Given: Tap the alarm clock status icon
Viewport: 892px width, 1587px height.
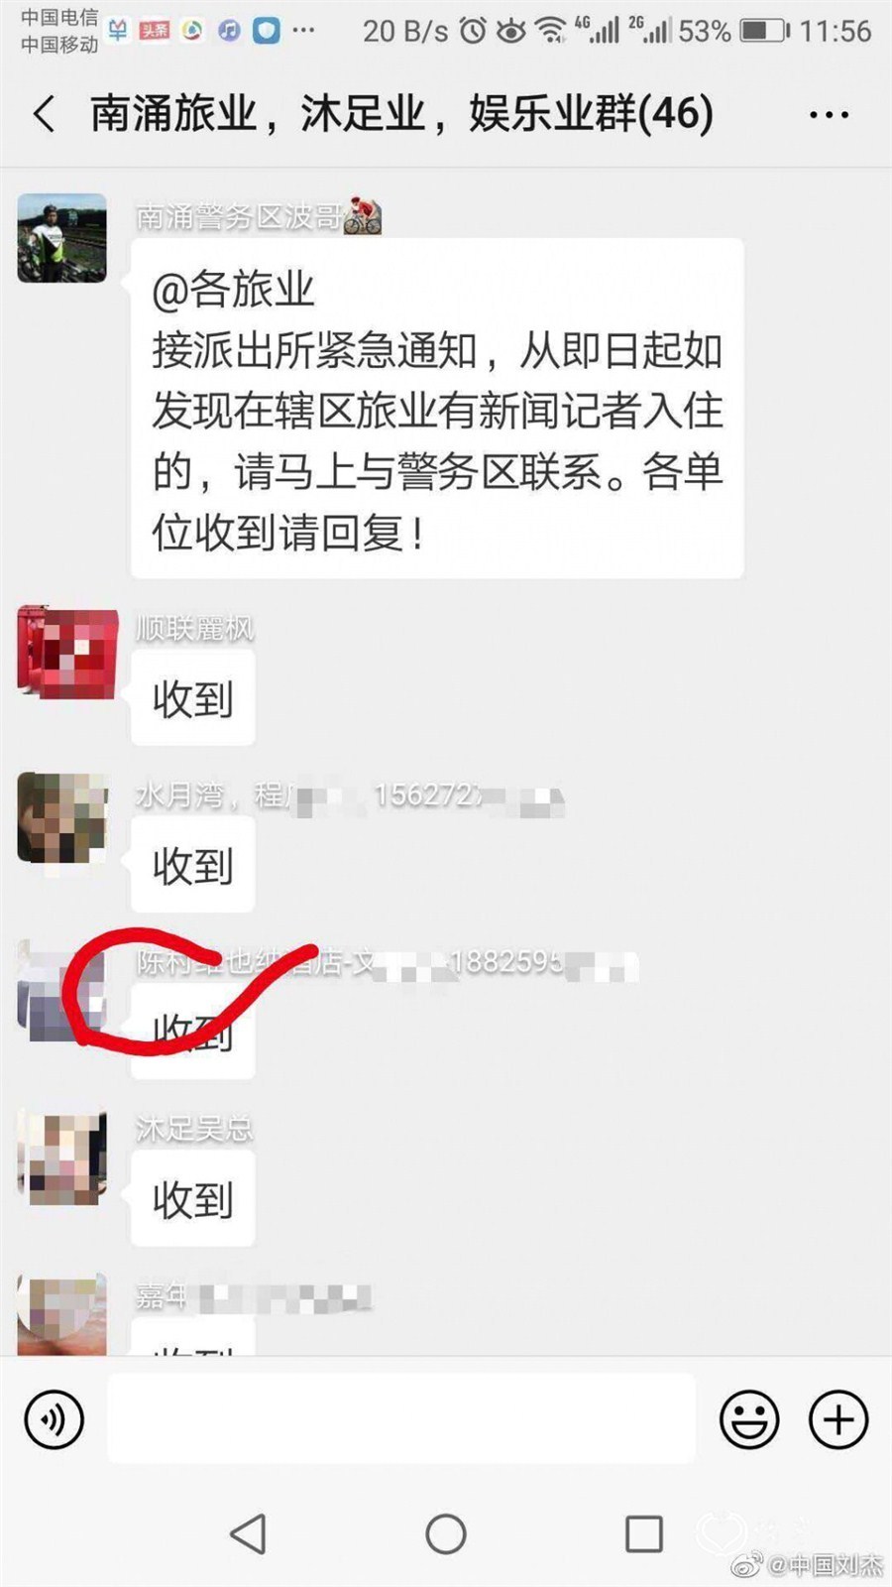Looking at the screenshot, I should (x=474, y=31).
